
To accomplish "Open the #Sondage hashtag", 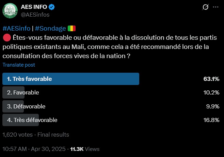I will tap(50, 29).
